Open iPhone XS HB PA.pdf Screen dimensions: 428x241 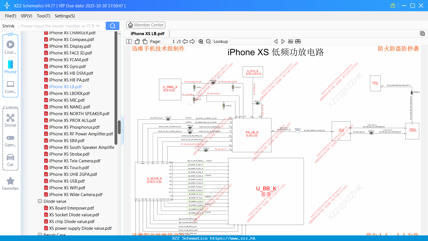[x=69, y=80]
